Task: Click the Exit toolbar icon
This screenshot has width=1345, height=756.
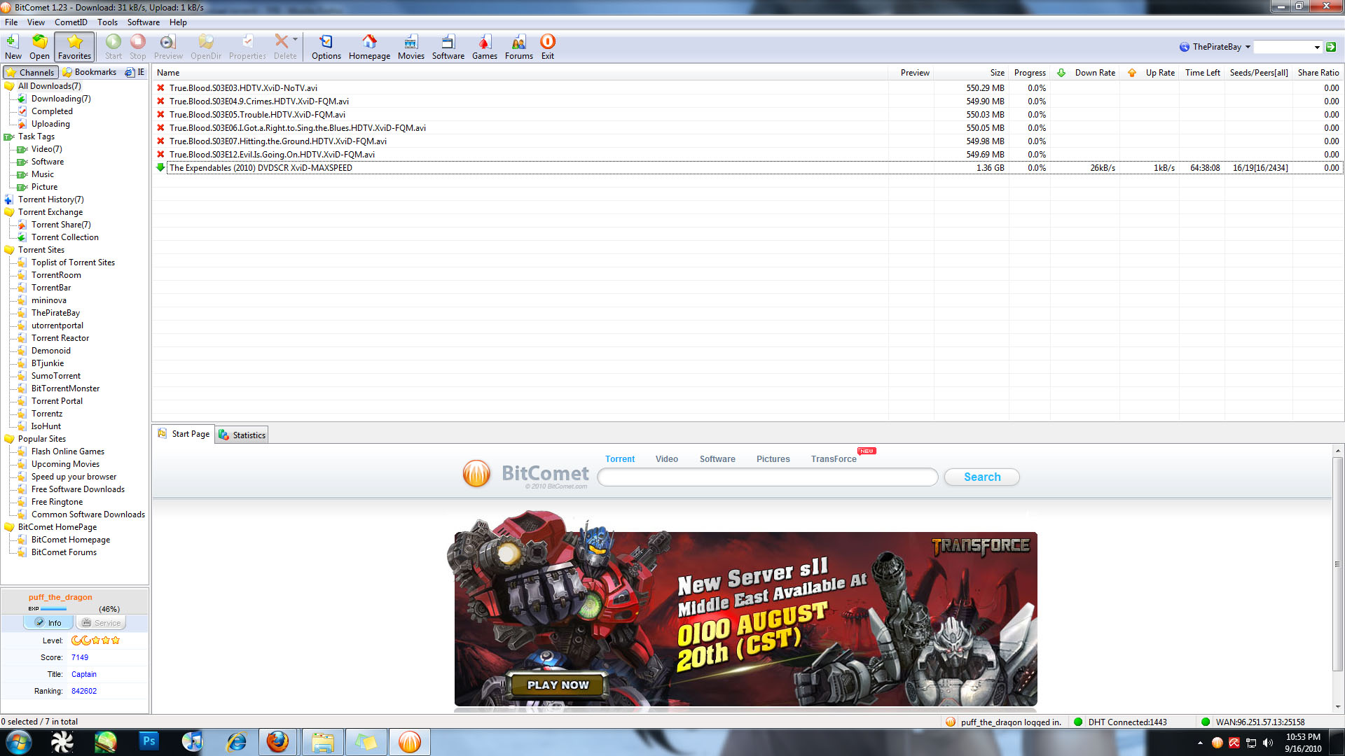Action: 548,47
